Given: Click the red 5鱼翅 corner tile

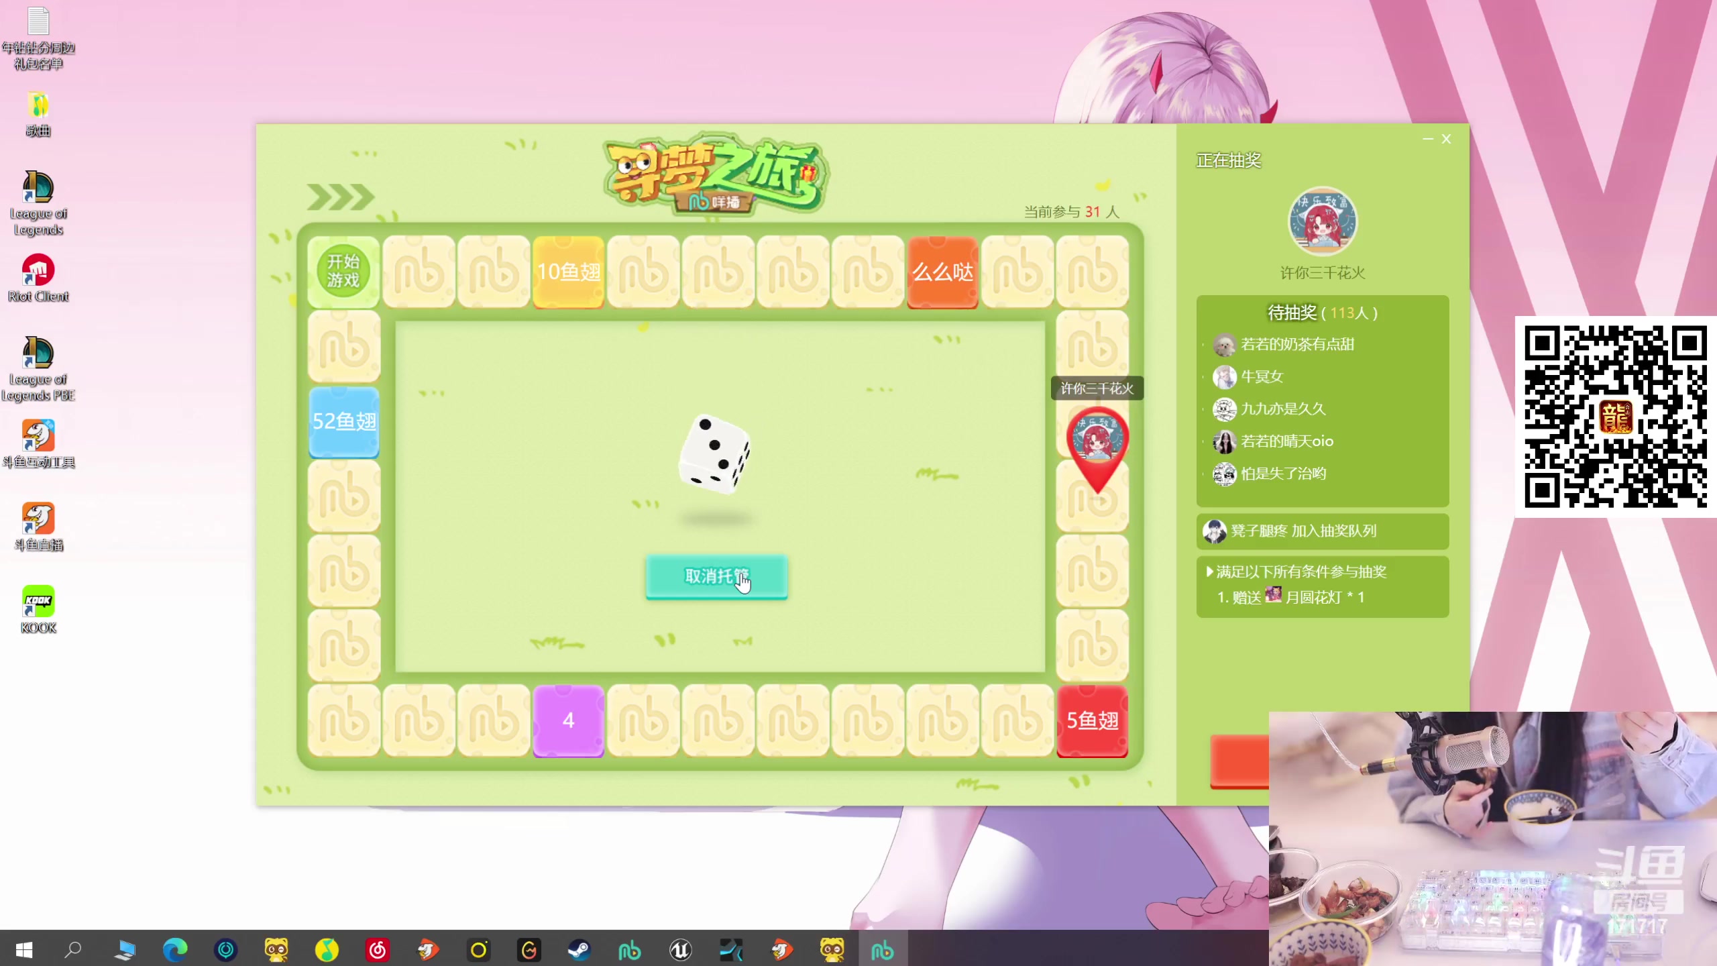Looking at the screenshot, I should click(1092, 720).
